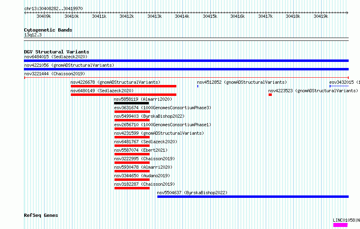
Task: Open nsv4221056 (gnomADStructuralVariants) label
Action: [69, 65]
